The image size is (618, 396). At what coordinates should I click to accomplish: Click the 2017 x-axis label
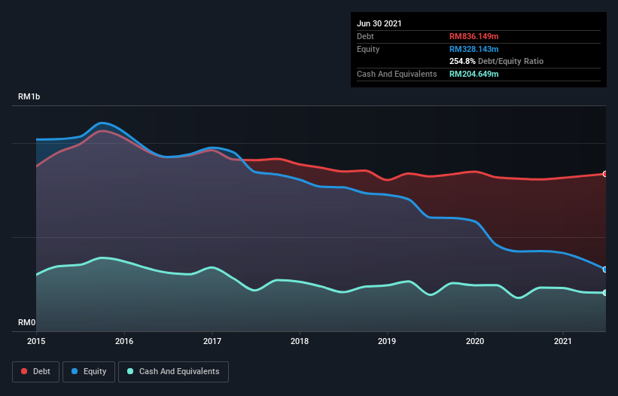(212, 341)
